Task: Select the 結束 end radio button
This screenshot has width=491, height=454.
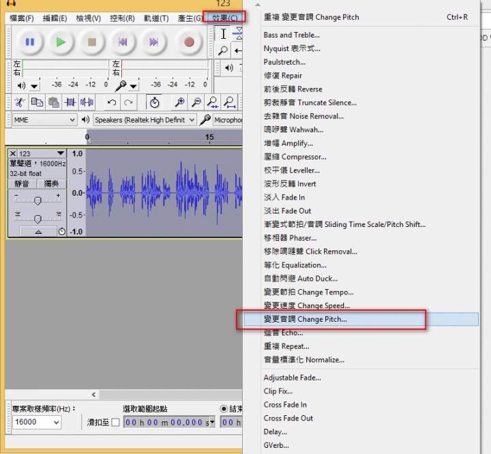Action: pyautogui.click(x=224, y=408)
